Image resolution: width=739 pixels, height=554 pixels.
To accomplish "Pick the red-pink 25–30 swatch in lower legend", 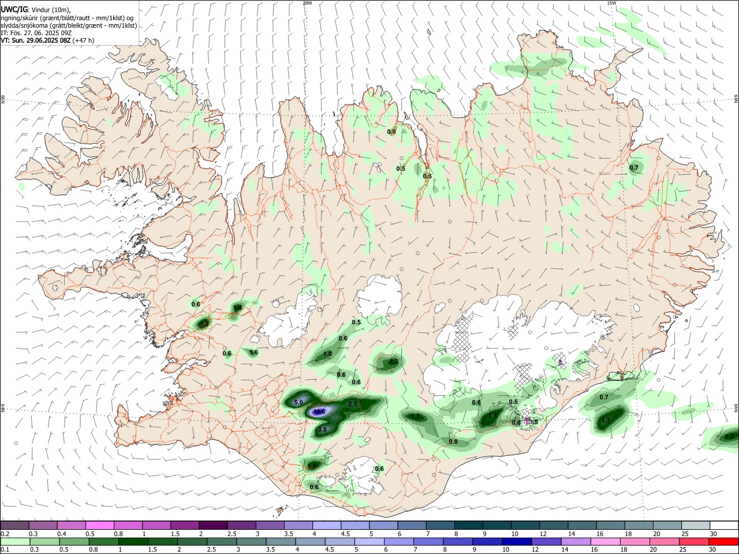I will point(694,541).
